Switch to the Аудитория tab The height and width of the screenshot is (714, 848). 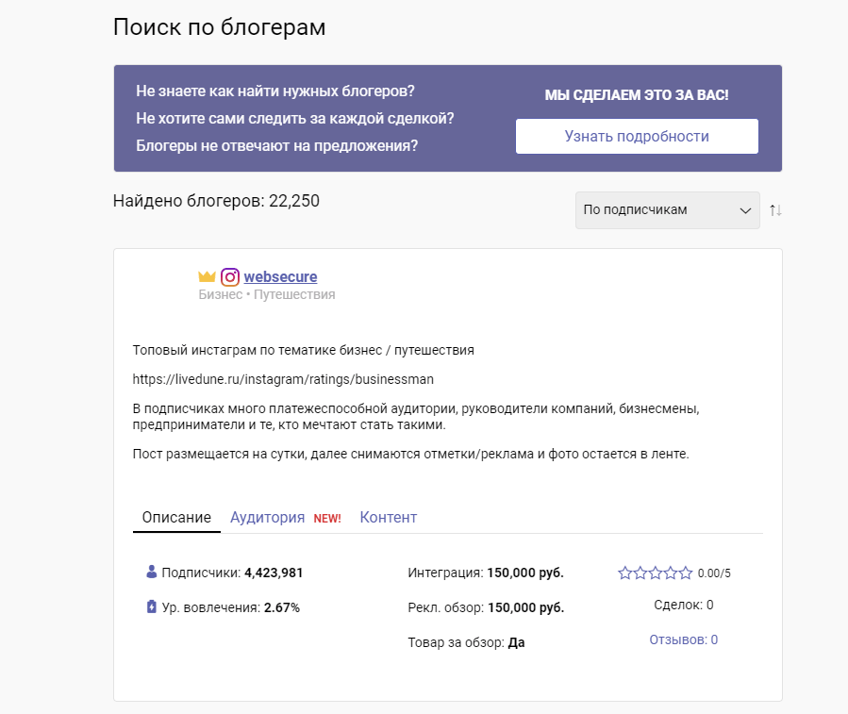[x=268, y=518]
